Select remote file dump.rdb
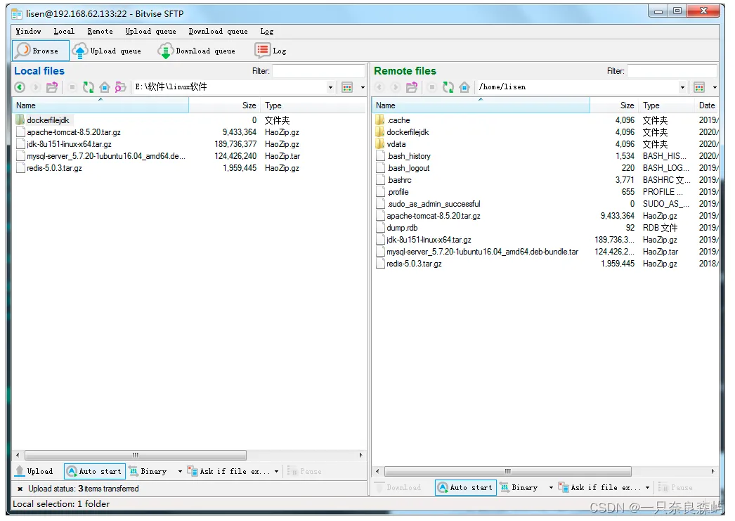 coord(402,228)
